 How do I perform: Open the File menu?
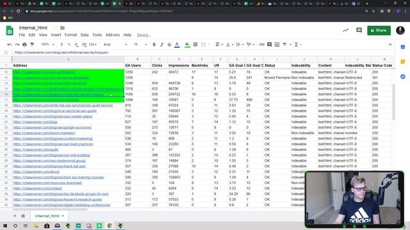22,35
